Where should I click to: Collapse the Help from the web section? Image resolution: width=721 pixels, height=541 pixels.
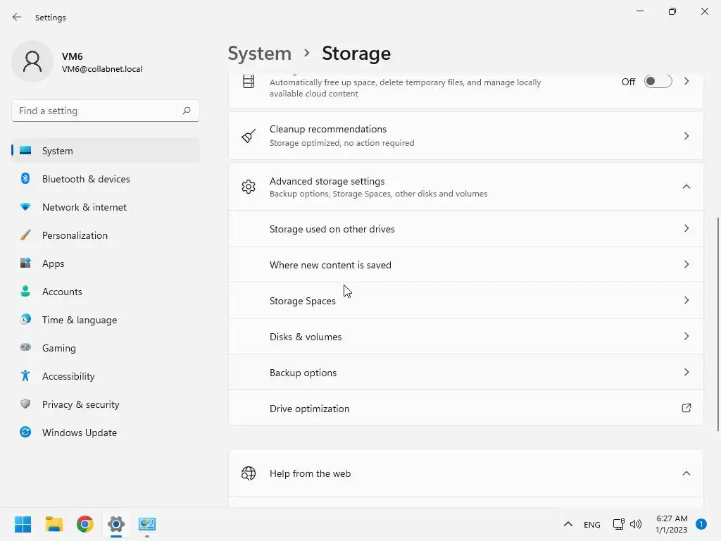tap(686, 473)
